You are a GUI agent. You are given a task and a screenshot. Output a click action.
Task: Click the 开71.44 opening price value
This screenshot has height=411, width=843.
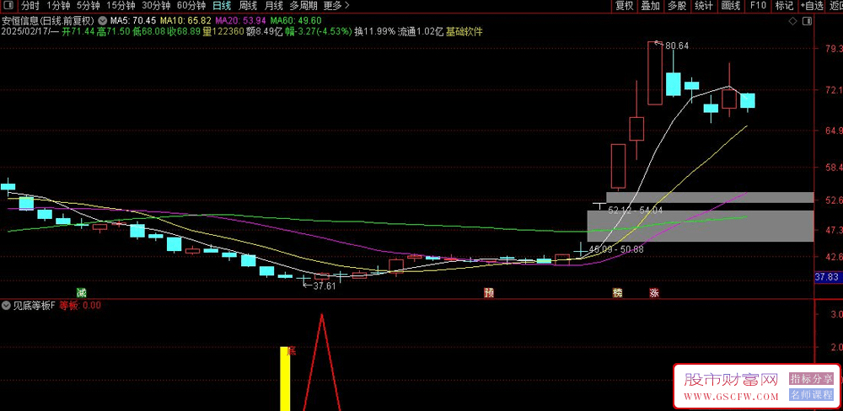click(x=78, y=31)
